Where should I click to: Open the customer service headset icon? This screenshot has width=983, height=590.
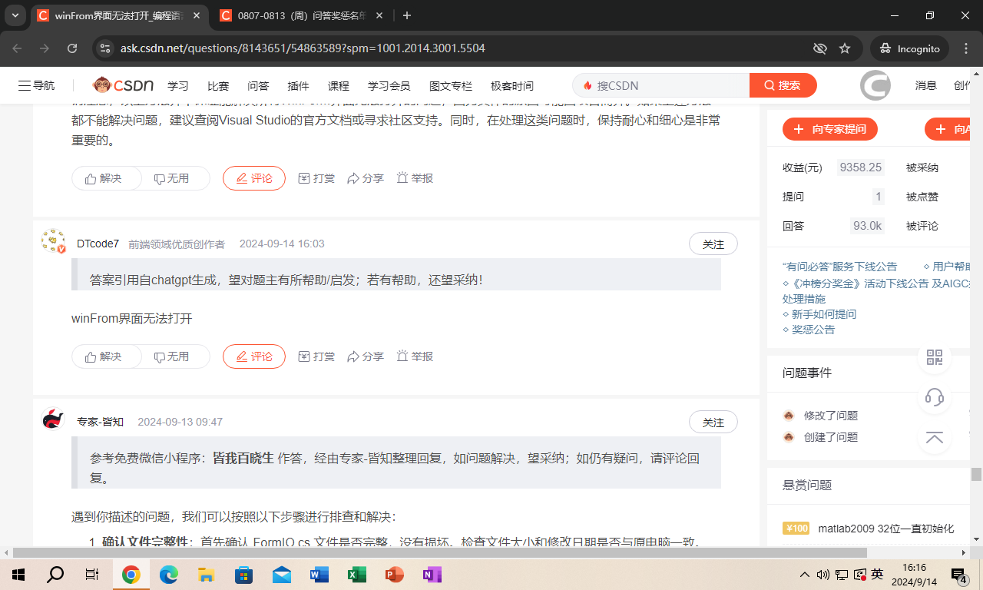(934, 397)
